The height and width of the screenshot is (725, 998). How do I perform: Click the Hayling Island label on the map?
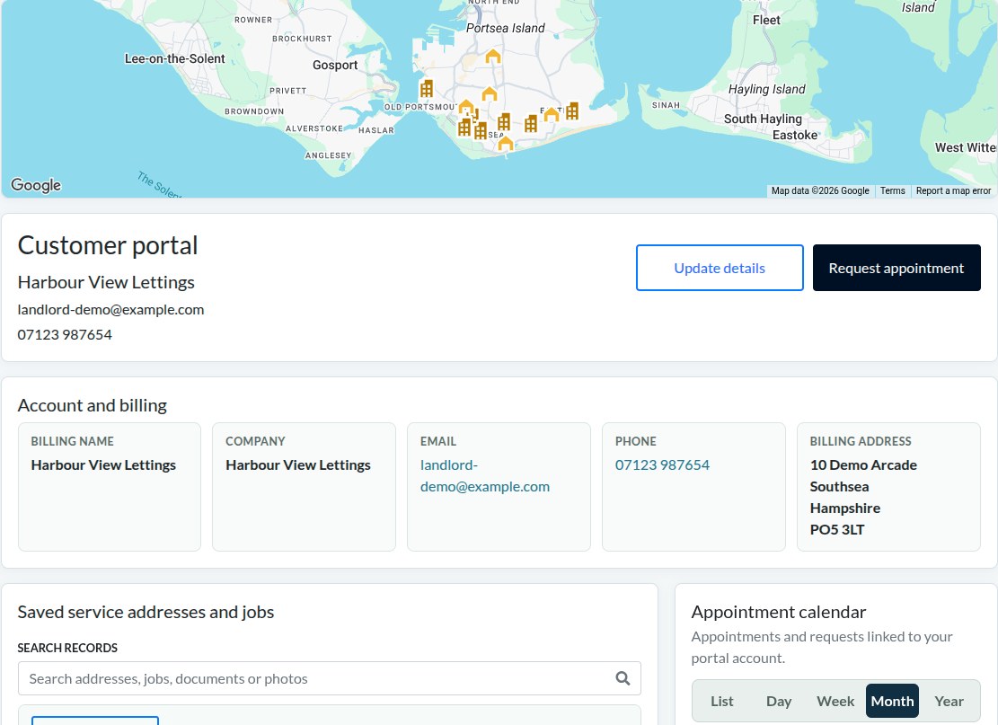[x=766, y=89]
